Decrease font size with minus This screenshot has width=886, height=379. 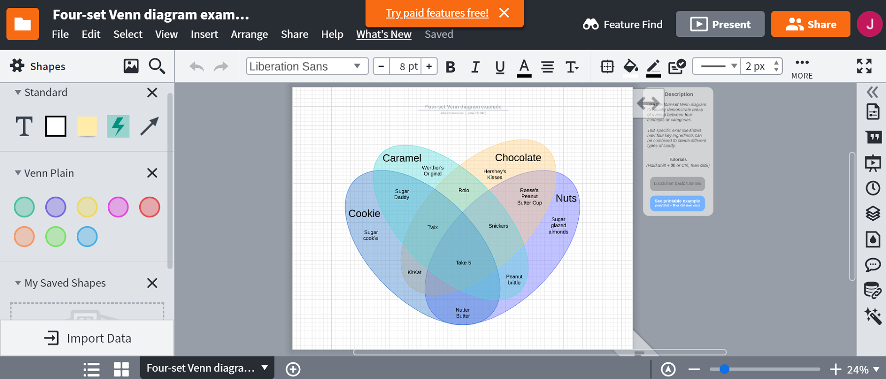coord(381,66)
